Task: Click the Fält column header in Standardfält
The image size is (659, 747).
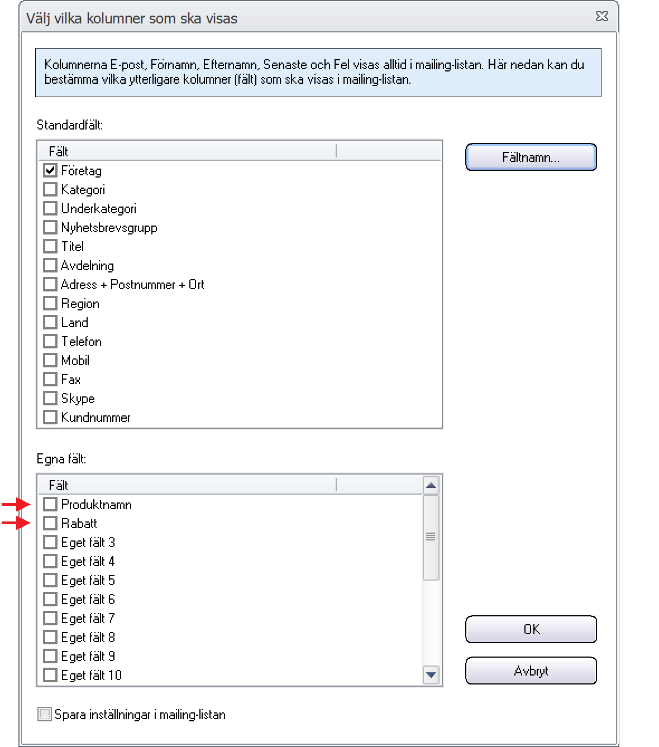Action: point(187,151)
